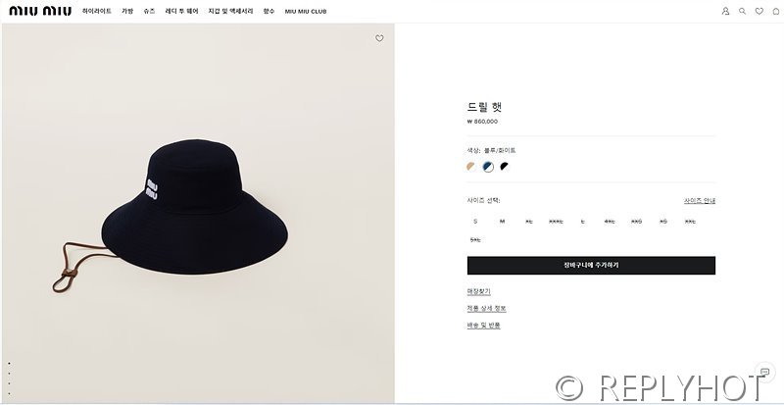The height and width of the screenshot is (405, 784).
Task: Open the wishlist heart in header
Action: point(758,11)
